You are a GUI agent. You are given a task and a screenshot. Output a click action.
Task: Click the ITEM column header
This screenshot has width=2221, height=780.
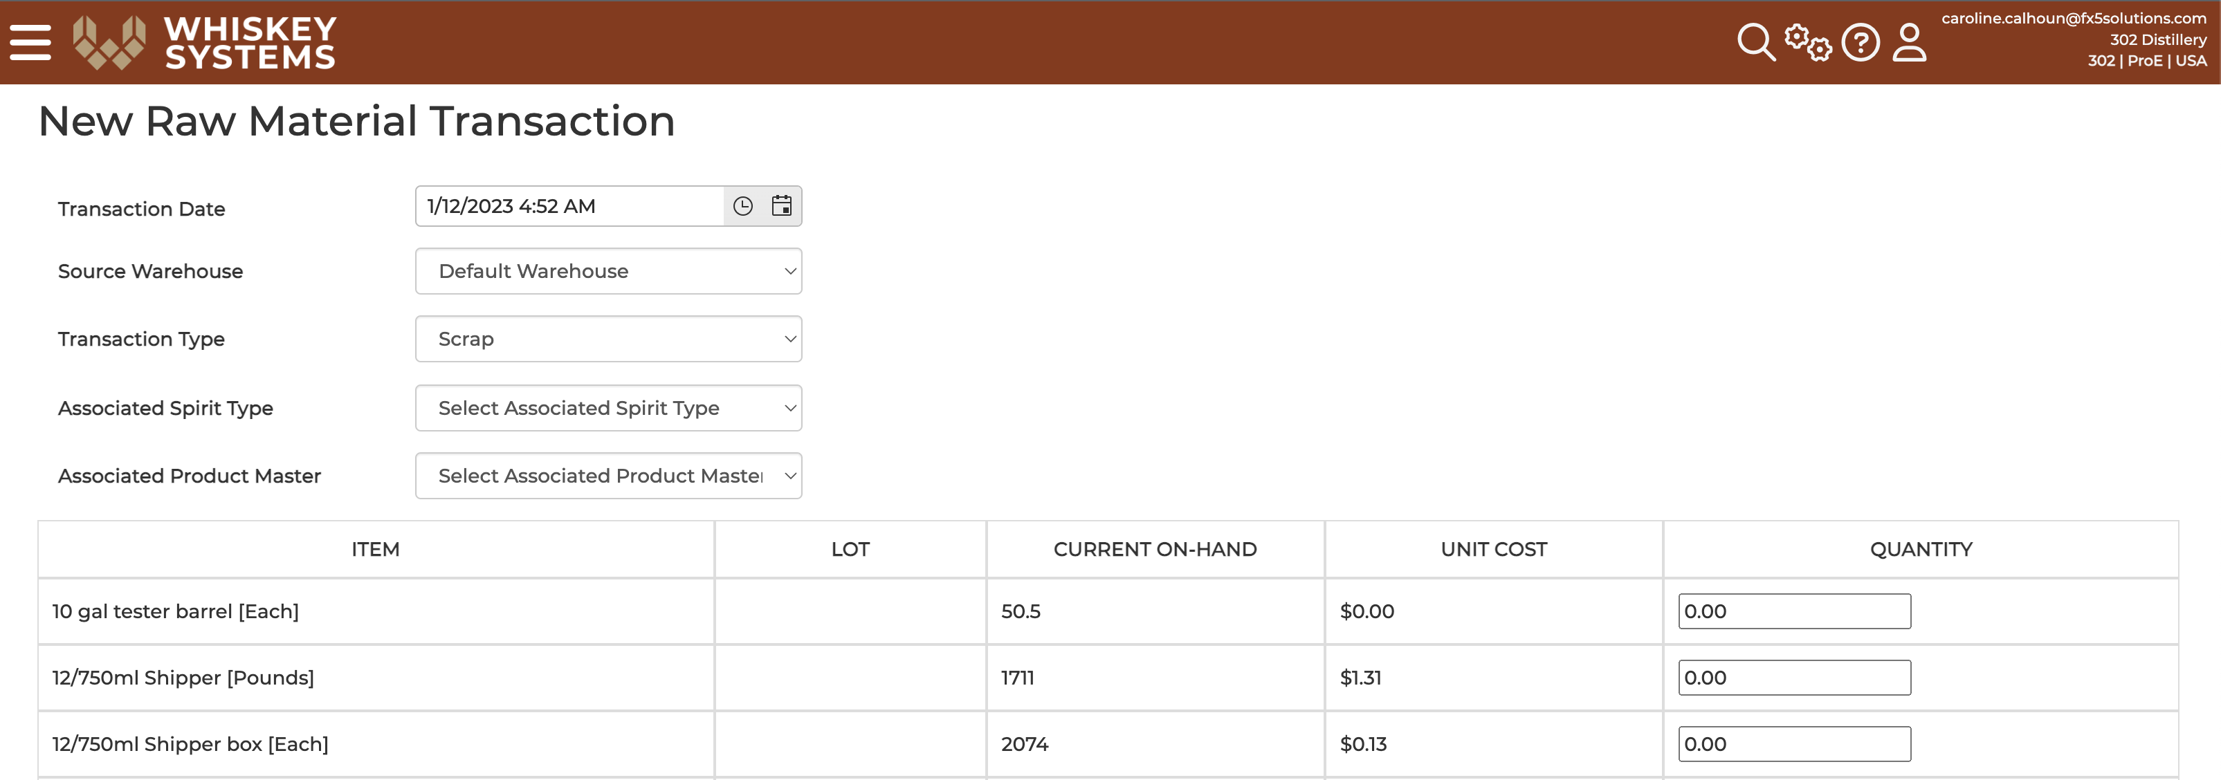click(376, 549)
